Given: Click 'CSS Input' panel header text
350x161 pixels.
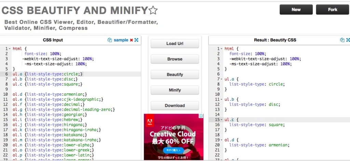Looking at the screenshot, I should pos(53,40).
